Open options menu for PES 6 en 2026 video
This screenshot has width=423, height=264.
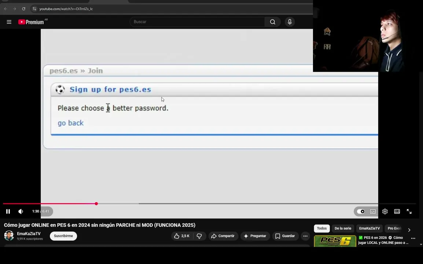pyautogui.click(x=413, y=238)
